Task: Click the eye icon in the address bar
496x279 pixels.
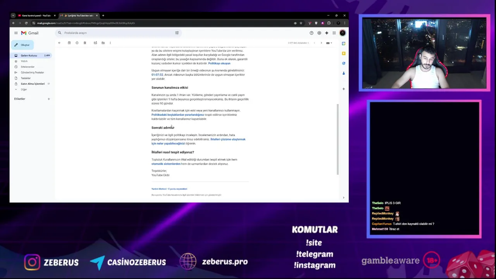Action: [295, 23]
